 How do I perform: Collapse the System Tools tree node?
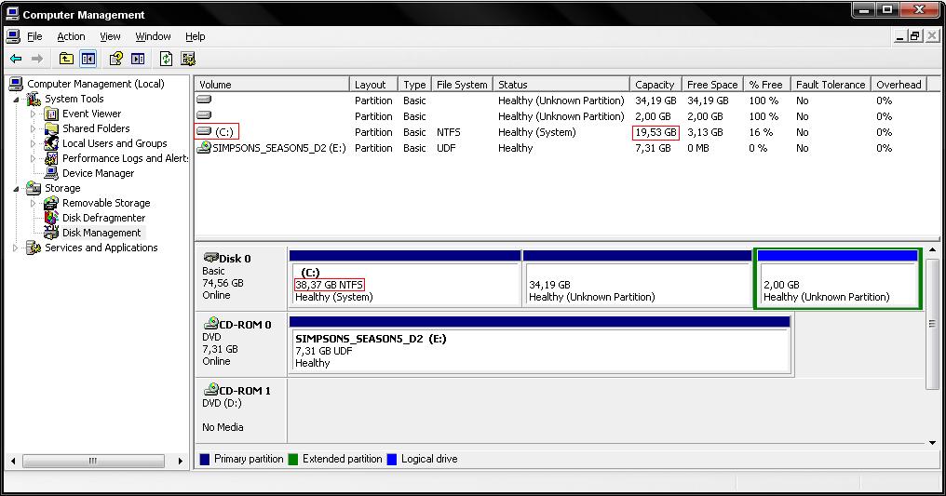[16, 100]
